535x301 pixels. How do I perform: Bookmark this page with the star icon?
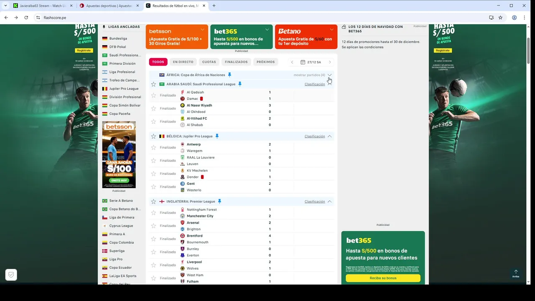click(500, 18)
